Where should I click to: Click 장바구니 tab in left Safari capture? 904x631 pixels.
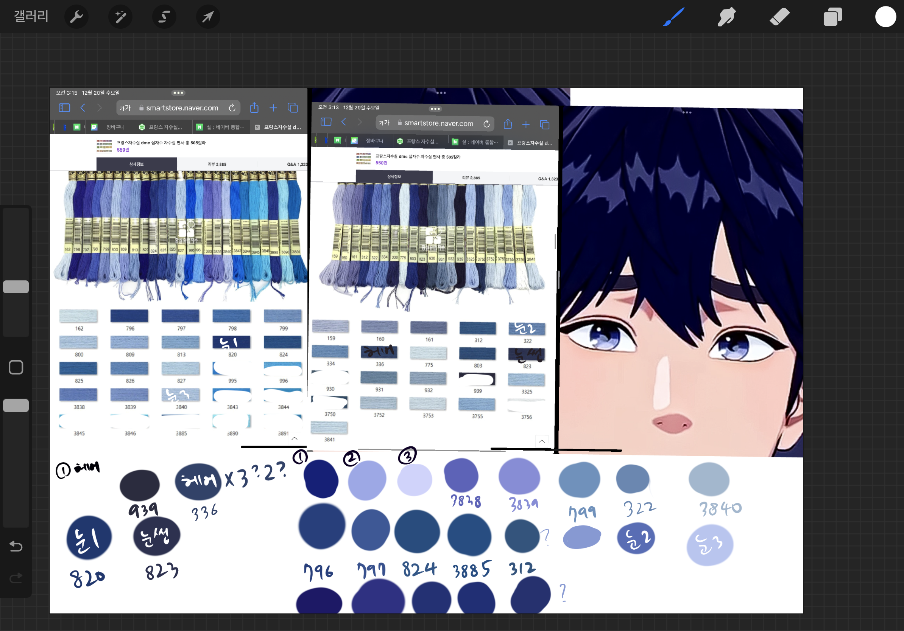tap(110, 127)
